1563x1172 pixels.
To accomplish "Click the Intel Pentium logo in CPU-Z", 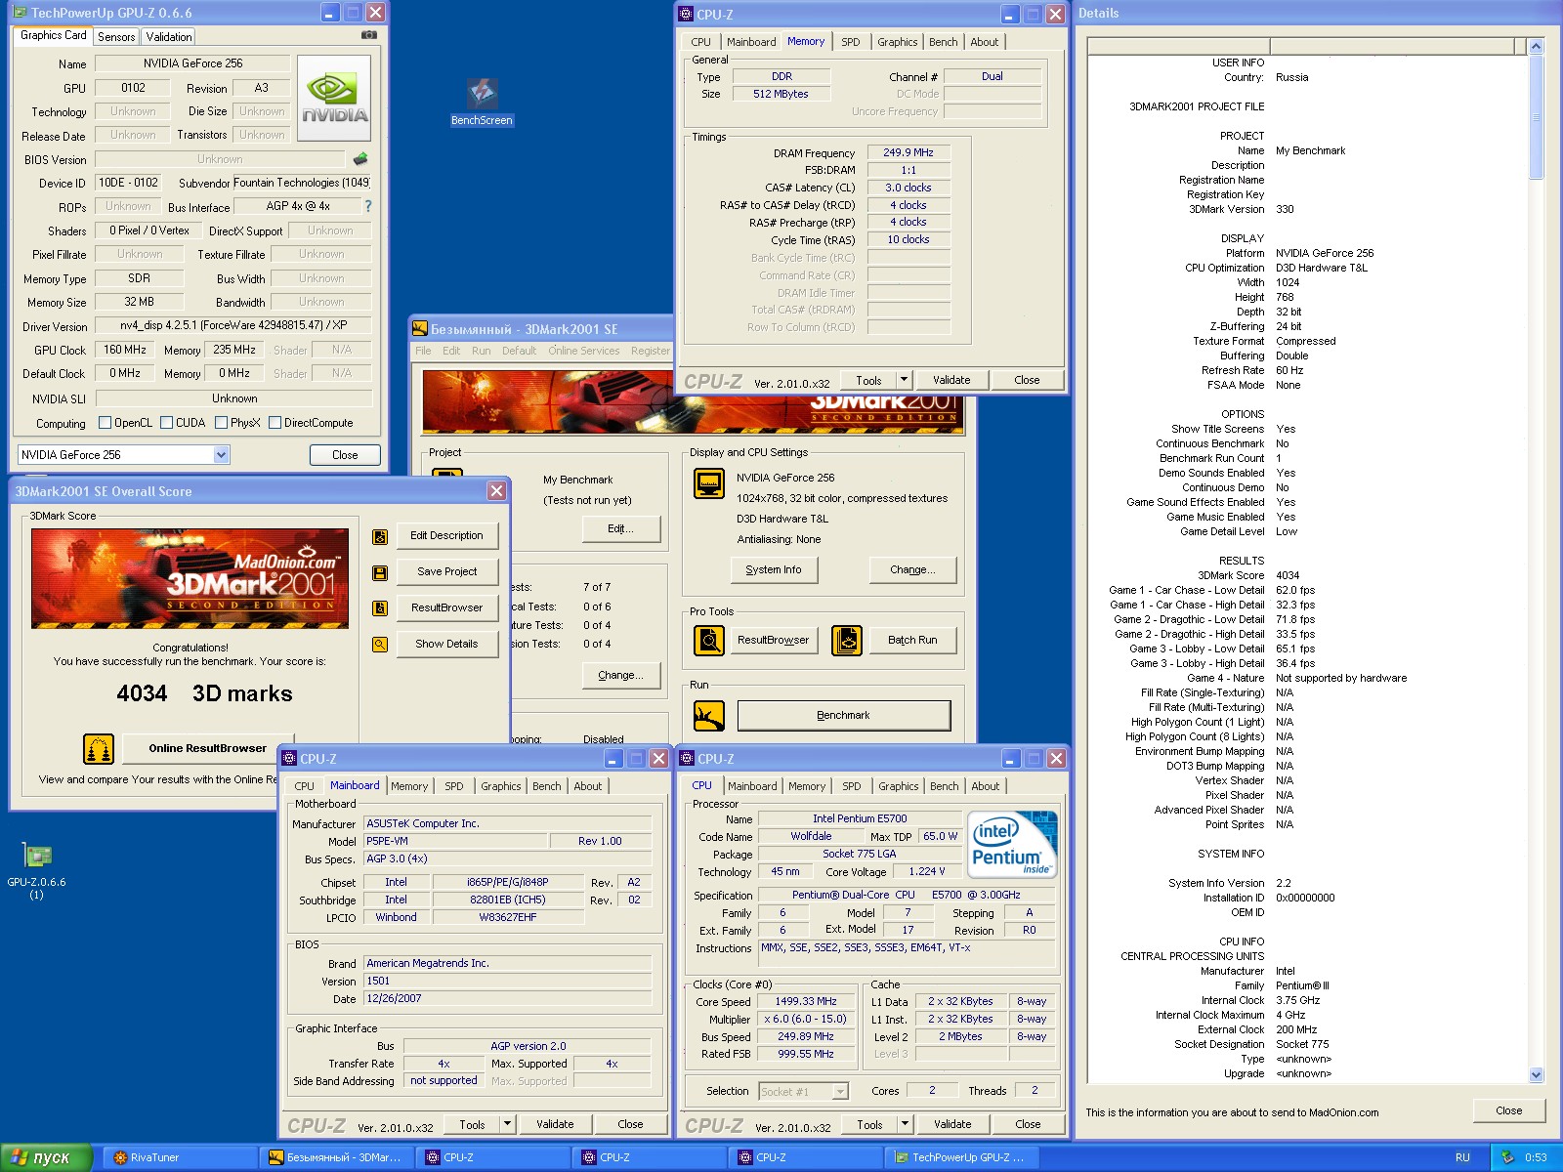I will 1012,844.
